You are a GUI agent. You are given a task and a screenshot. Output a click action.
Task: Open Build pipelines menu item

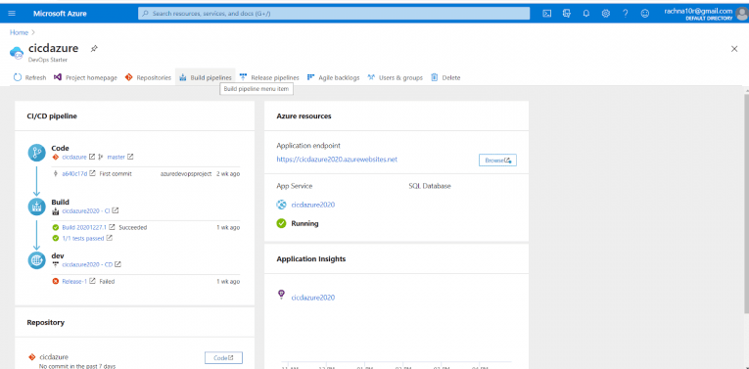(206, 77)
